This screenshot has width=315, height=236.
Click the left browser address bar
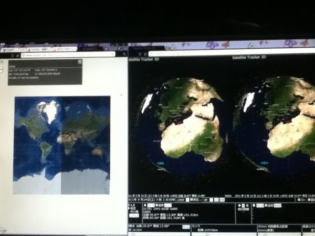click(68, 55)
